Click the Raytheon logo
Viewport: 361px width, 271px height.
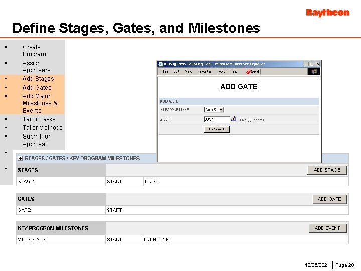click(327, 13)
